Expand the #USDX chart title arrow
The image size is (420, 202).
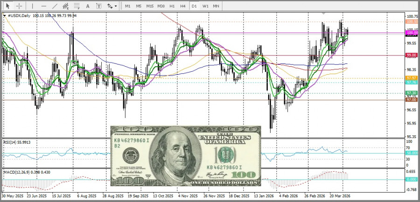5,15
